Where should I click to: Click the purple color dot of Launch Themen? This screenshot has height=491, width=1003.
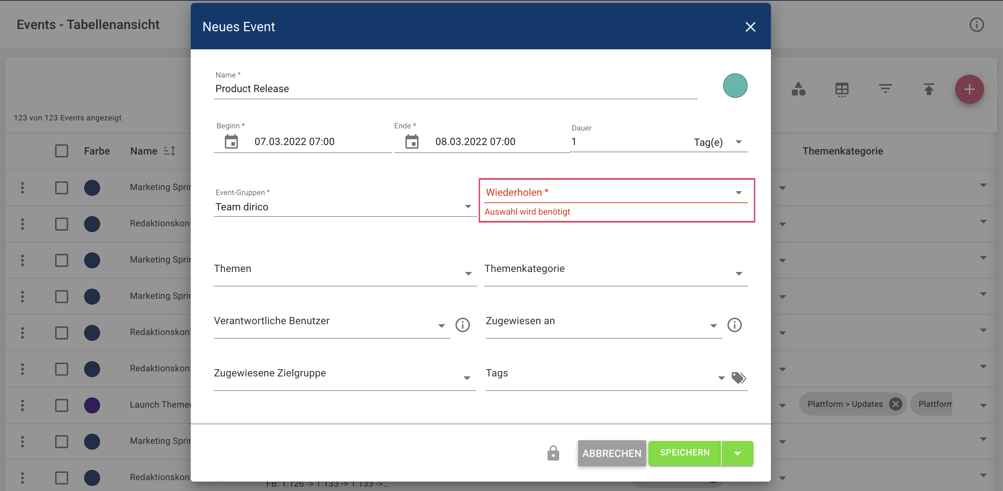point(92,405)
